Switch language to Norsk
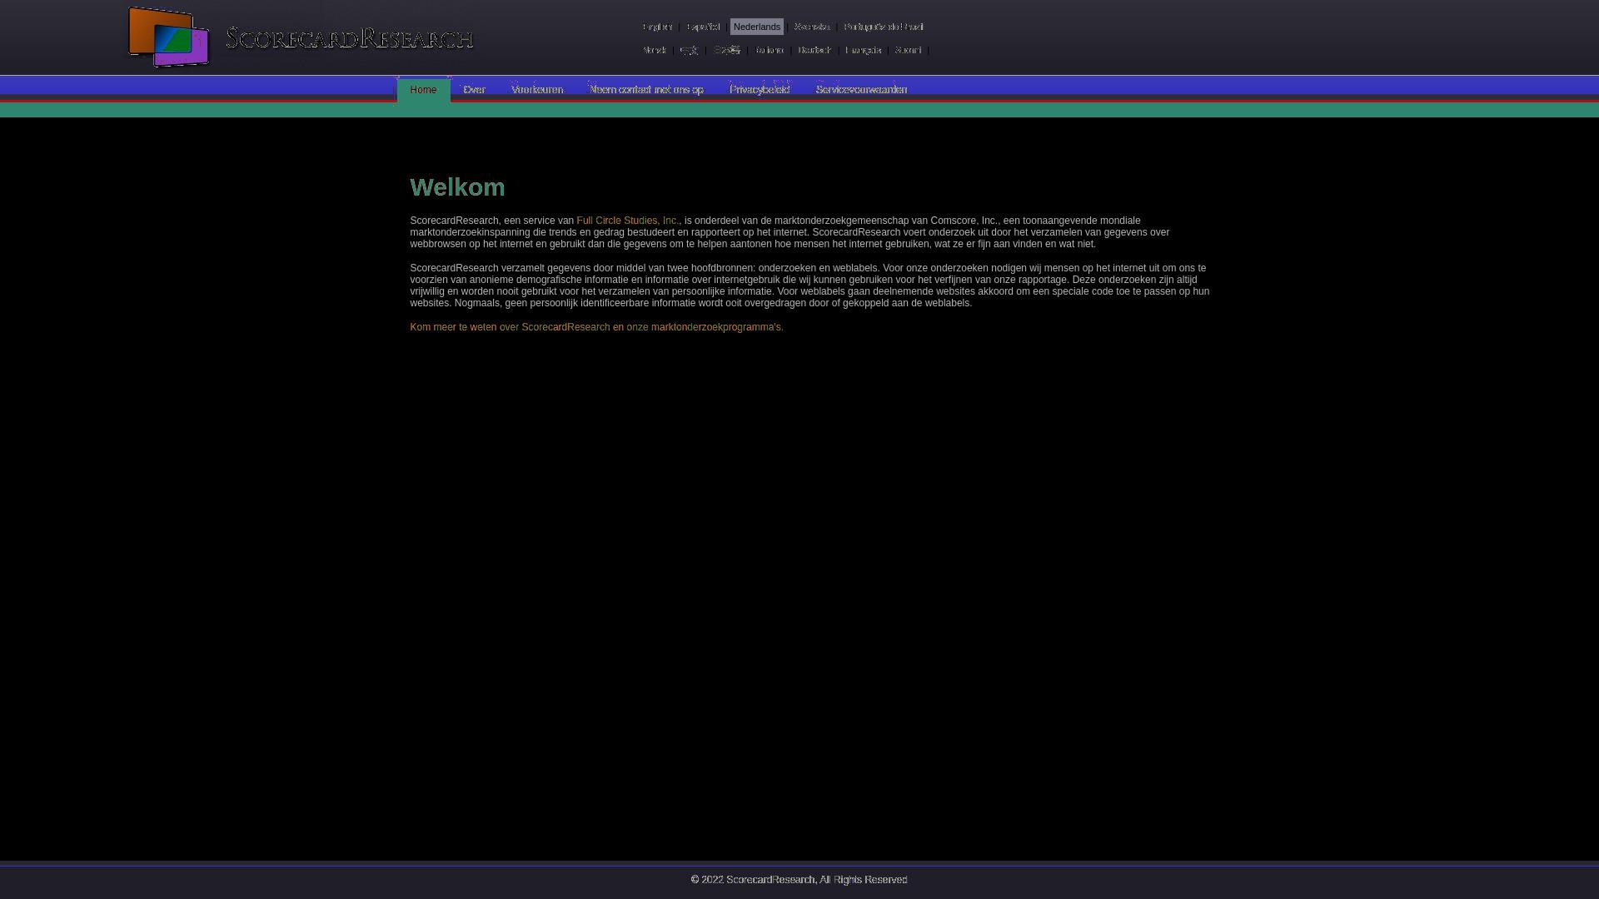 coord(655,50)
